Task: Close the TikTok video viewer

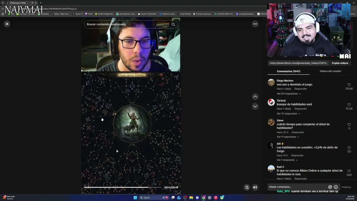Action: tap(7, 24)
